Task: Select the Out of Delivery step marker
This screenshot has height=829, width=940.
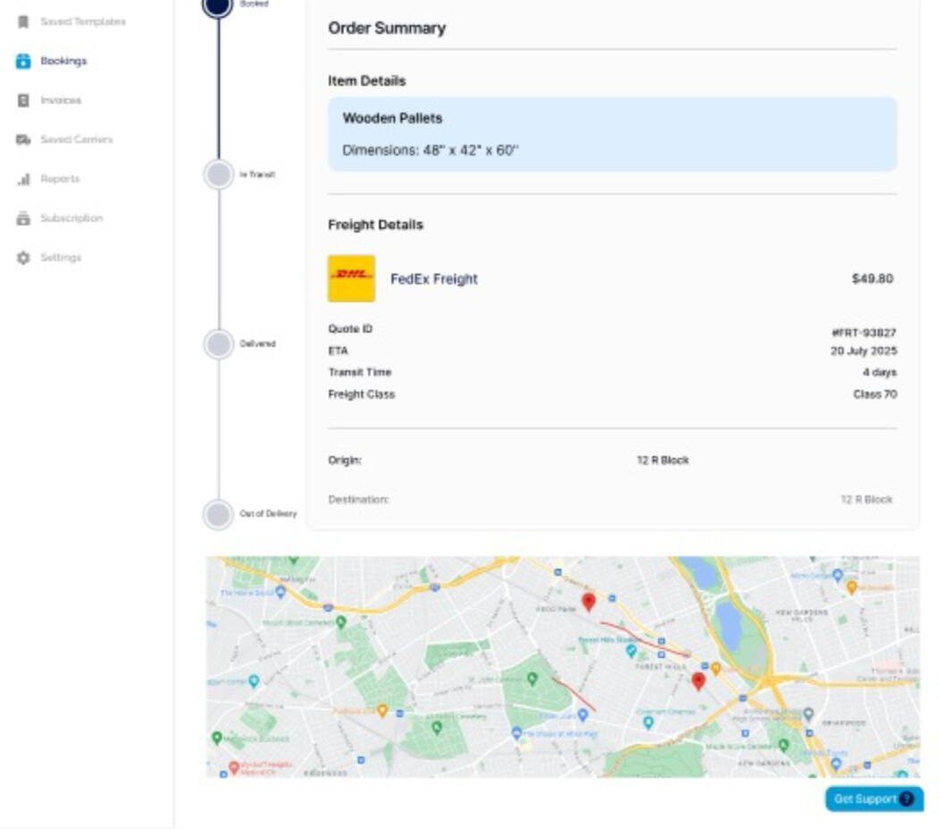Action: click(x=218, y=514)
